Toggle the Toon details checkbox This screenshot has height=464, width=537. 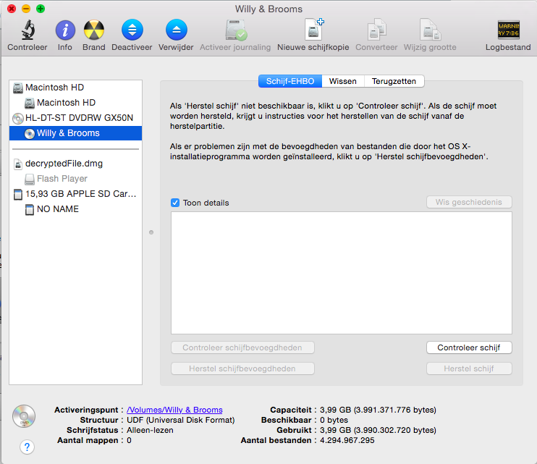[x=175, y=203]
